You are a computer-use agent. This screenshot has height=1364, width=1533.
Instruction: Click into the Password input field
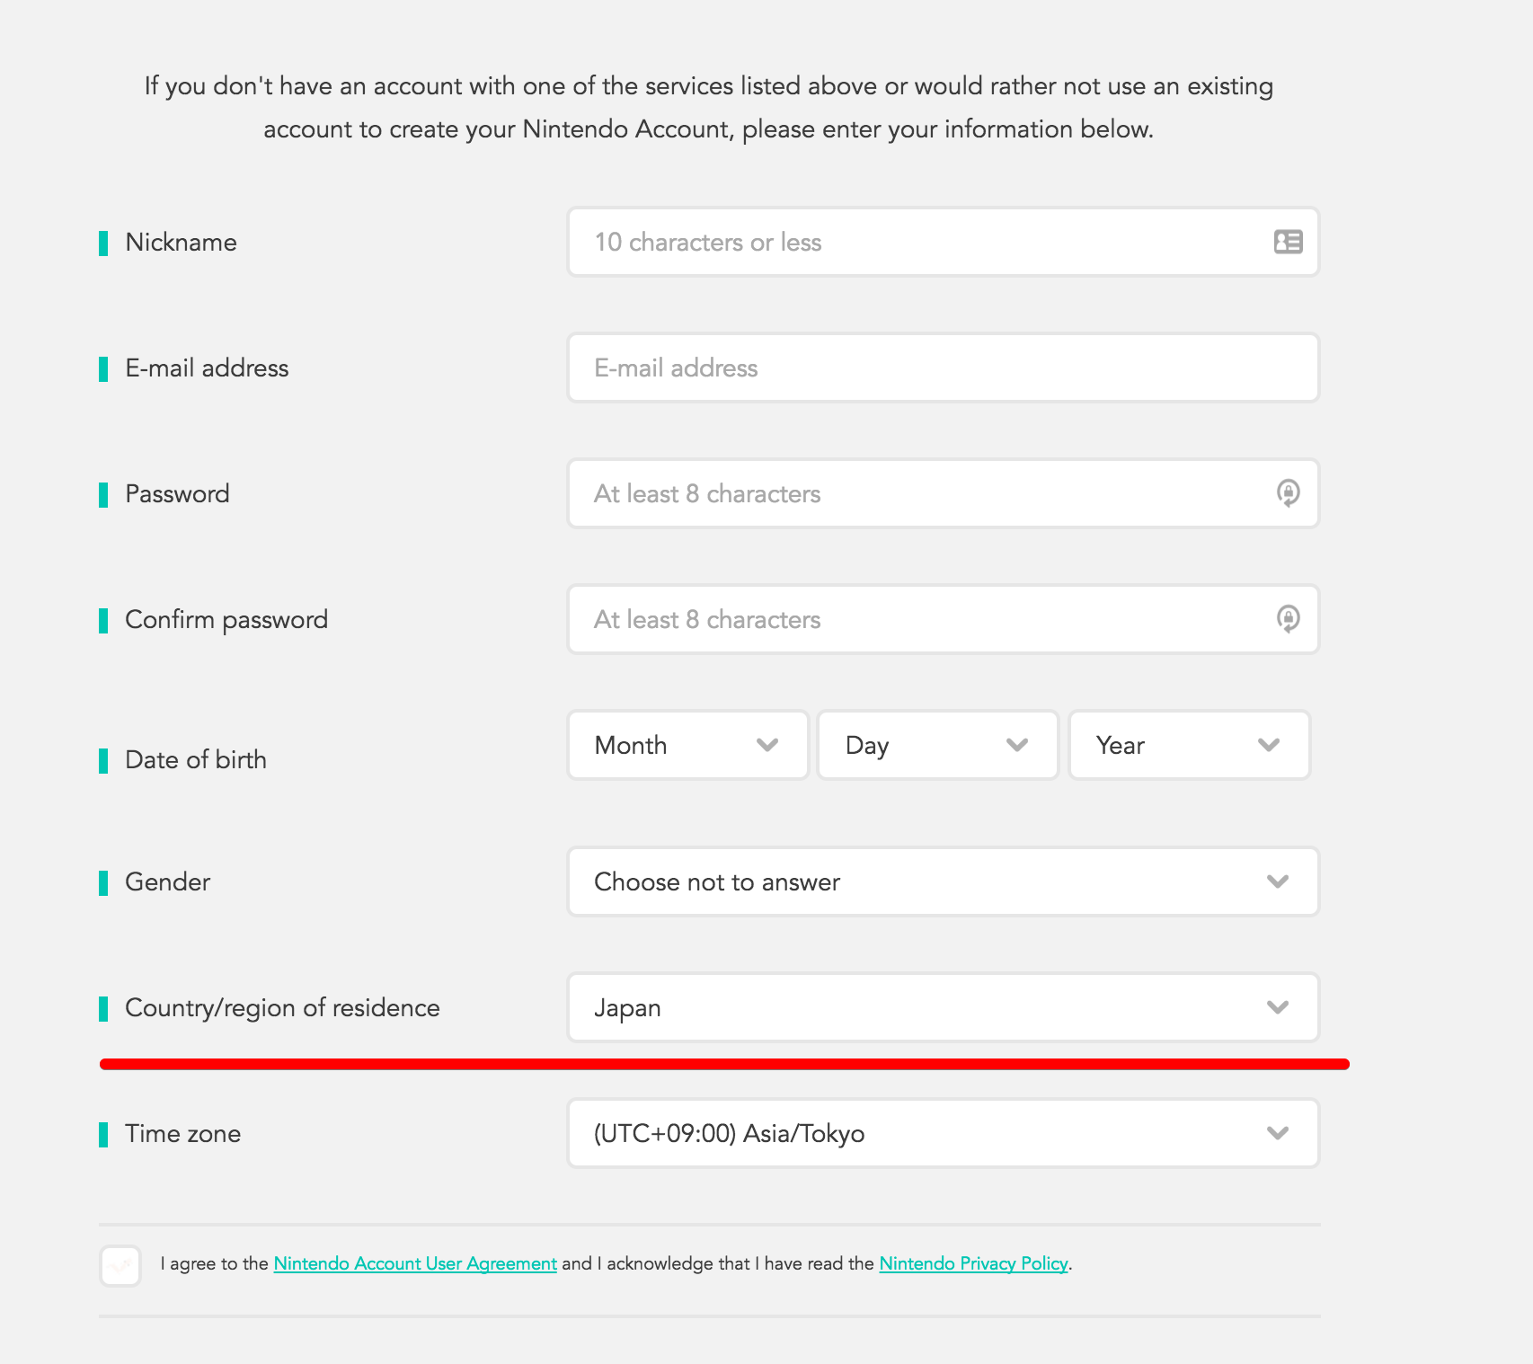(944, 493)
